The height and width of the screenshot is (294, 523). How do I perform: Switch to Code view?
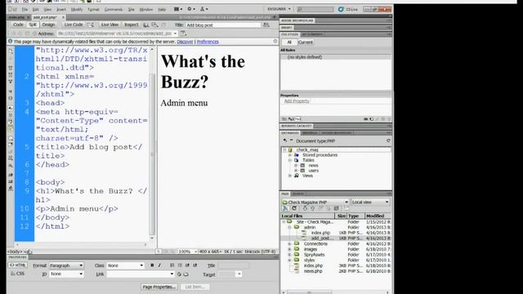18,24
